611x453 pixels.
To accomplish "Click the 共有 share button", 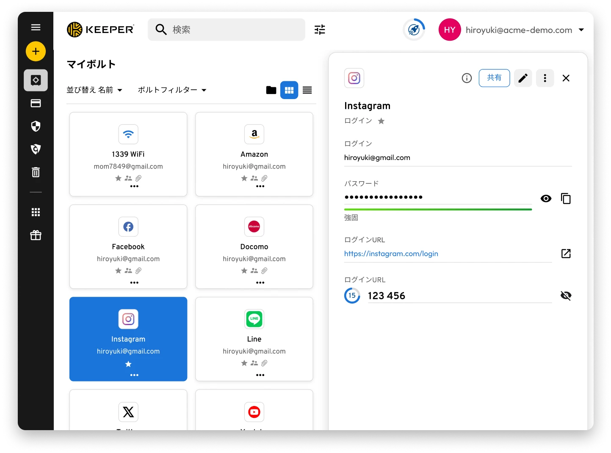I will coord(494,78).
